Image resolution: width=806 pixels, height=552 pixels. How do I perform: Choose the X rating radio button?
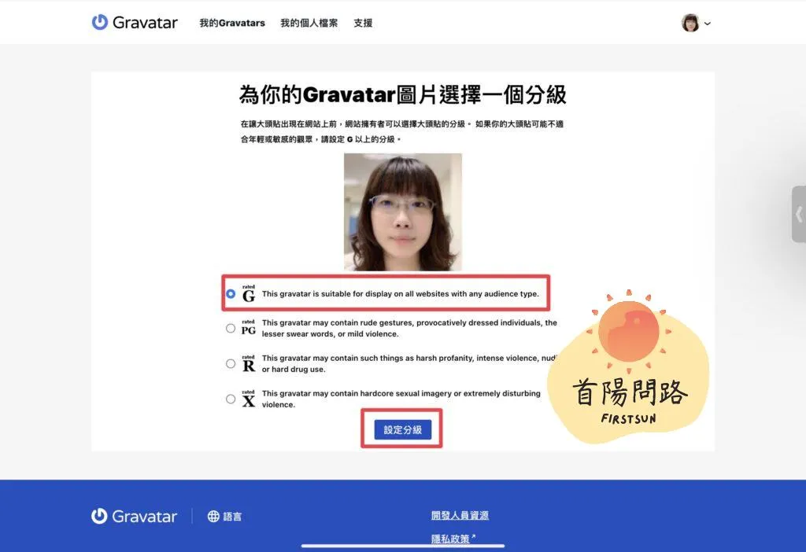point(231,399)
